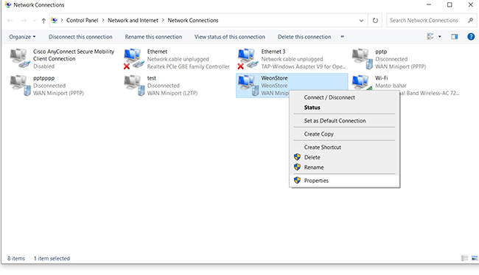Open Help with the question mark icon
The width and height of the screenshot is (479, 275).
(x=471, y=37)
